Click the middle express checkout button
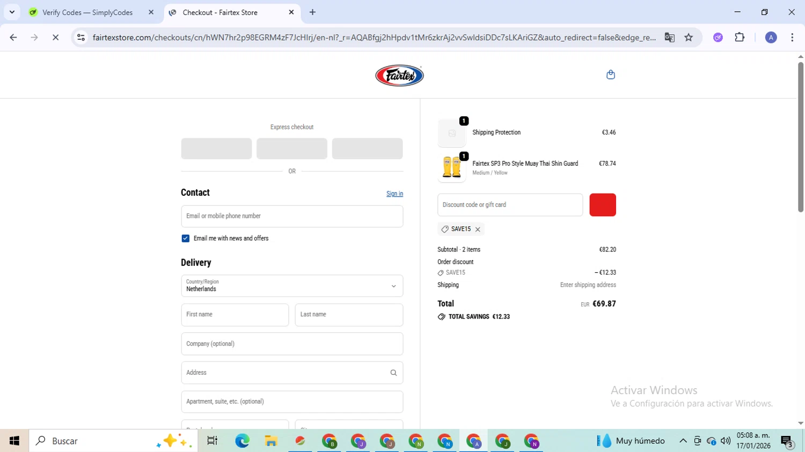This screenshot has height=452, width=805. coord(292,149)
